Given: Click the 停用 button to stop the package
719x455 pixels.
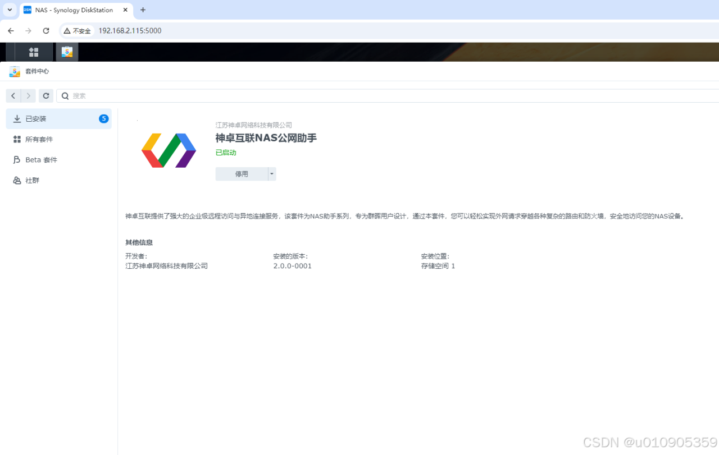Looking at the screenshot, I should [x=242, y=174].
